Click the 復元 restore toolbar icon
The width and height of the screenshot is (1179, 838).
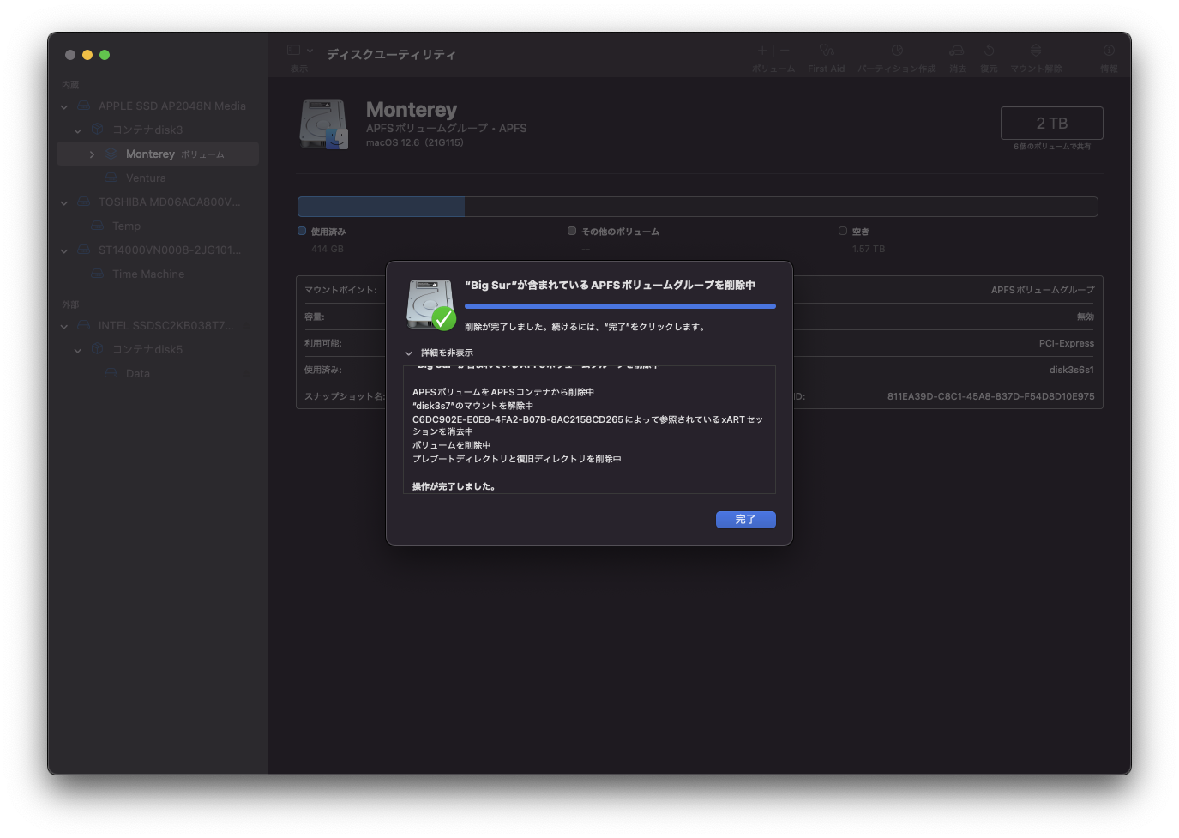click(989, 51)
